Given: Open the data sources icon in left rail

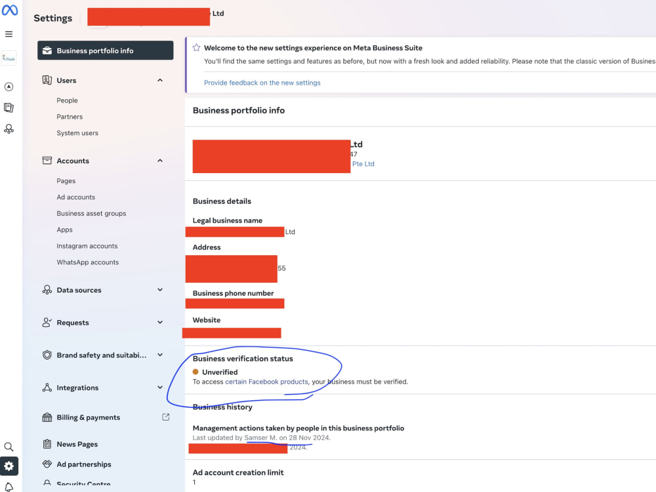Looking at the screenshot, I should pos(9,129).
